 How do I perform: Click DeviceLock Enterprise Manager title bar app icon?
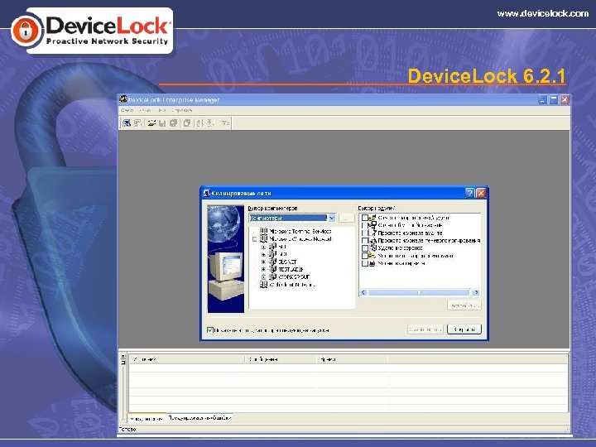coord(123,99)
